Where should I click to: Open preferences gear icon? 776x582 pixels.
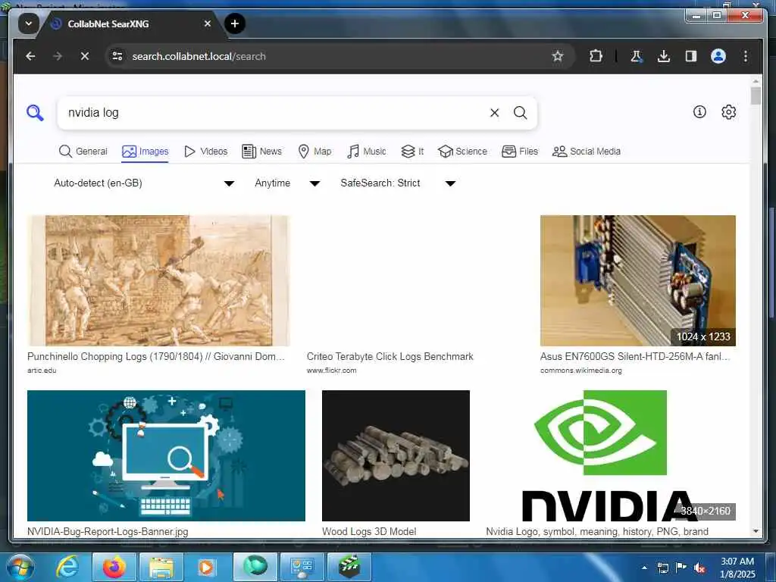(x=728, y=112)
